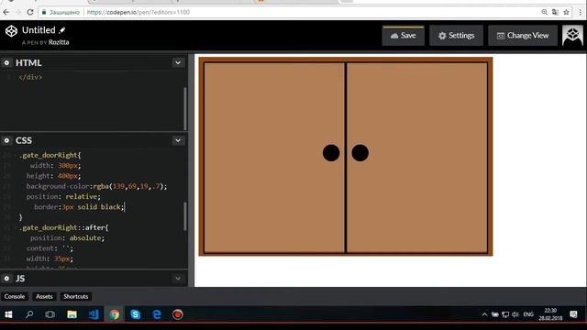Open the user avatar menu
Viewport: 587px width, 330px height.
tap(572, 35)
